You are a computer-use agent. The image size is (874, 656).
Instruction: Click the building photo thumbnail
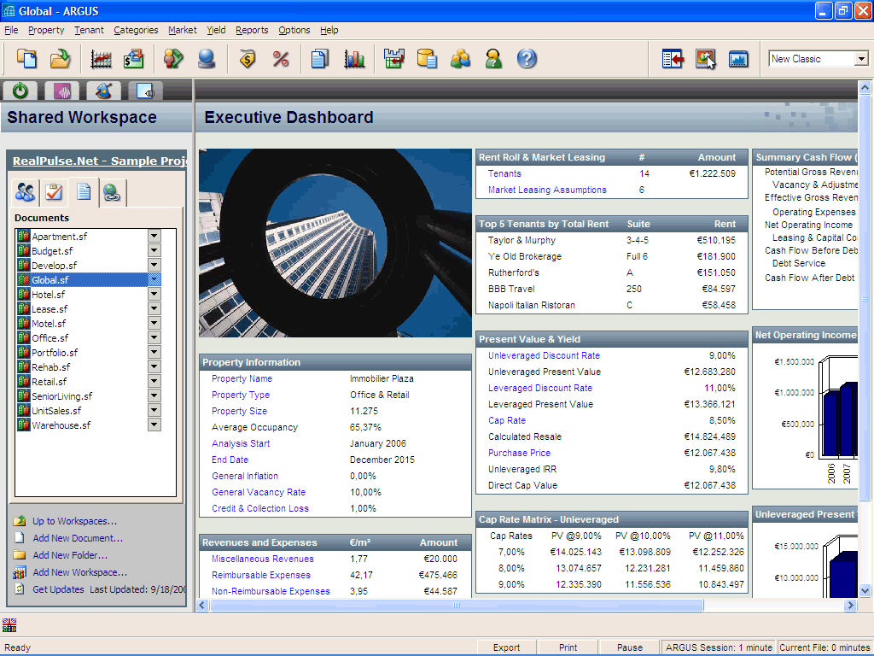(x=335, y=243)
